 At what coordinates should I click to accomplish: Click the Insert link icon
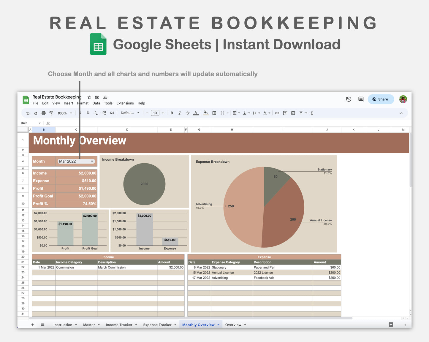tap(277, 113)
